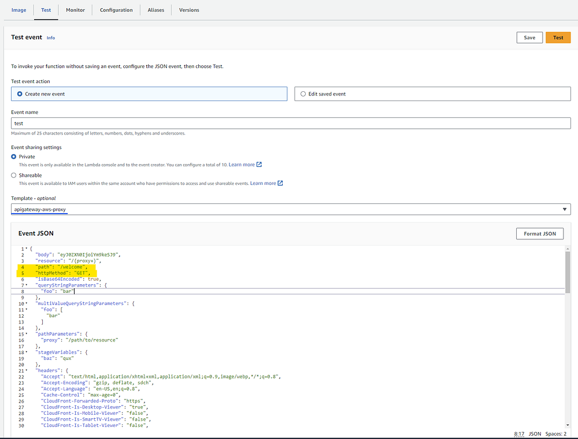Collapse pathParameters fold at line 15
578x439 pixels.
coord(27,334)
